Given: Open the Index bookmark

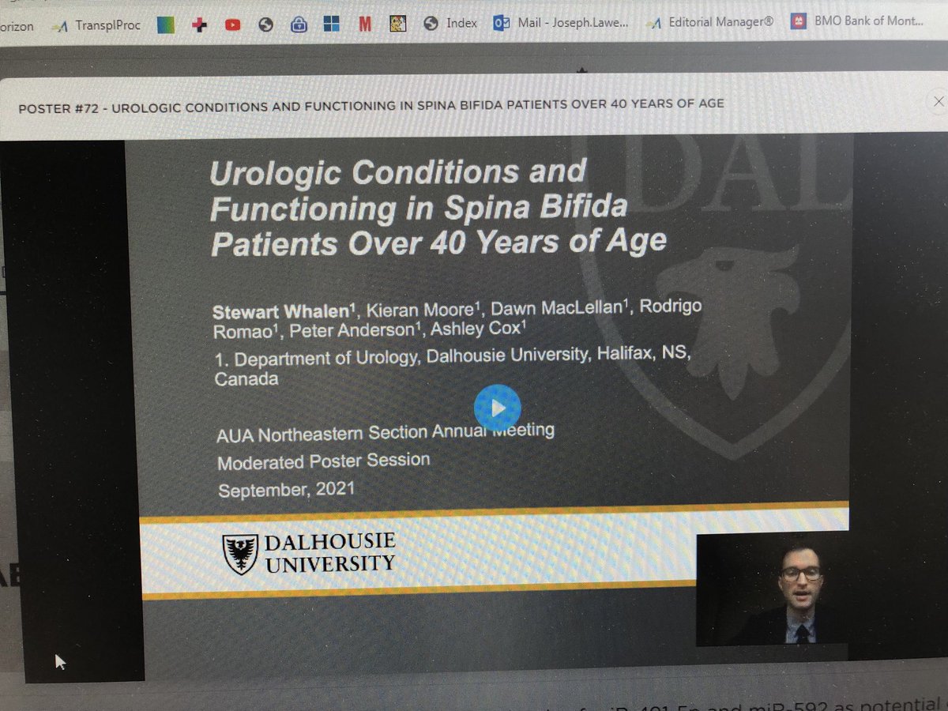Looking at the screenshot, I should [x=450, y=24].
